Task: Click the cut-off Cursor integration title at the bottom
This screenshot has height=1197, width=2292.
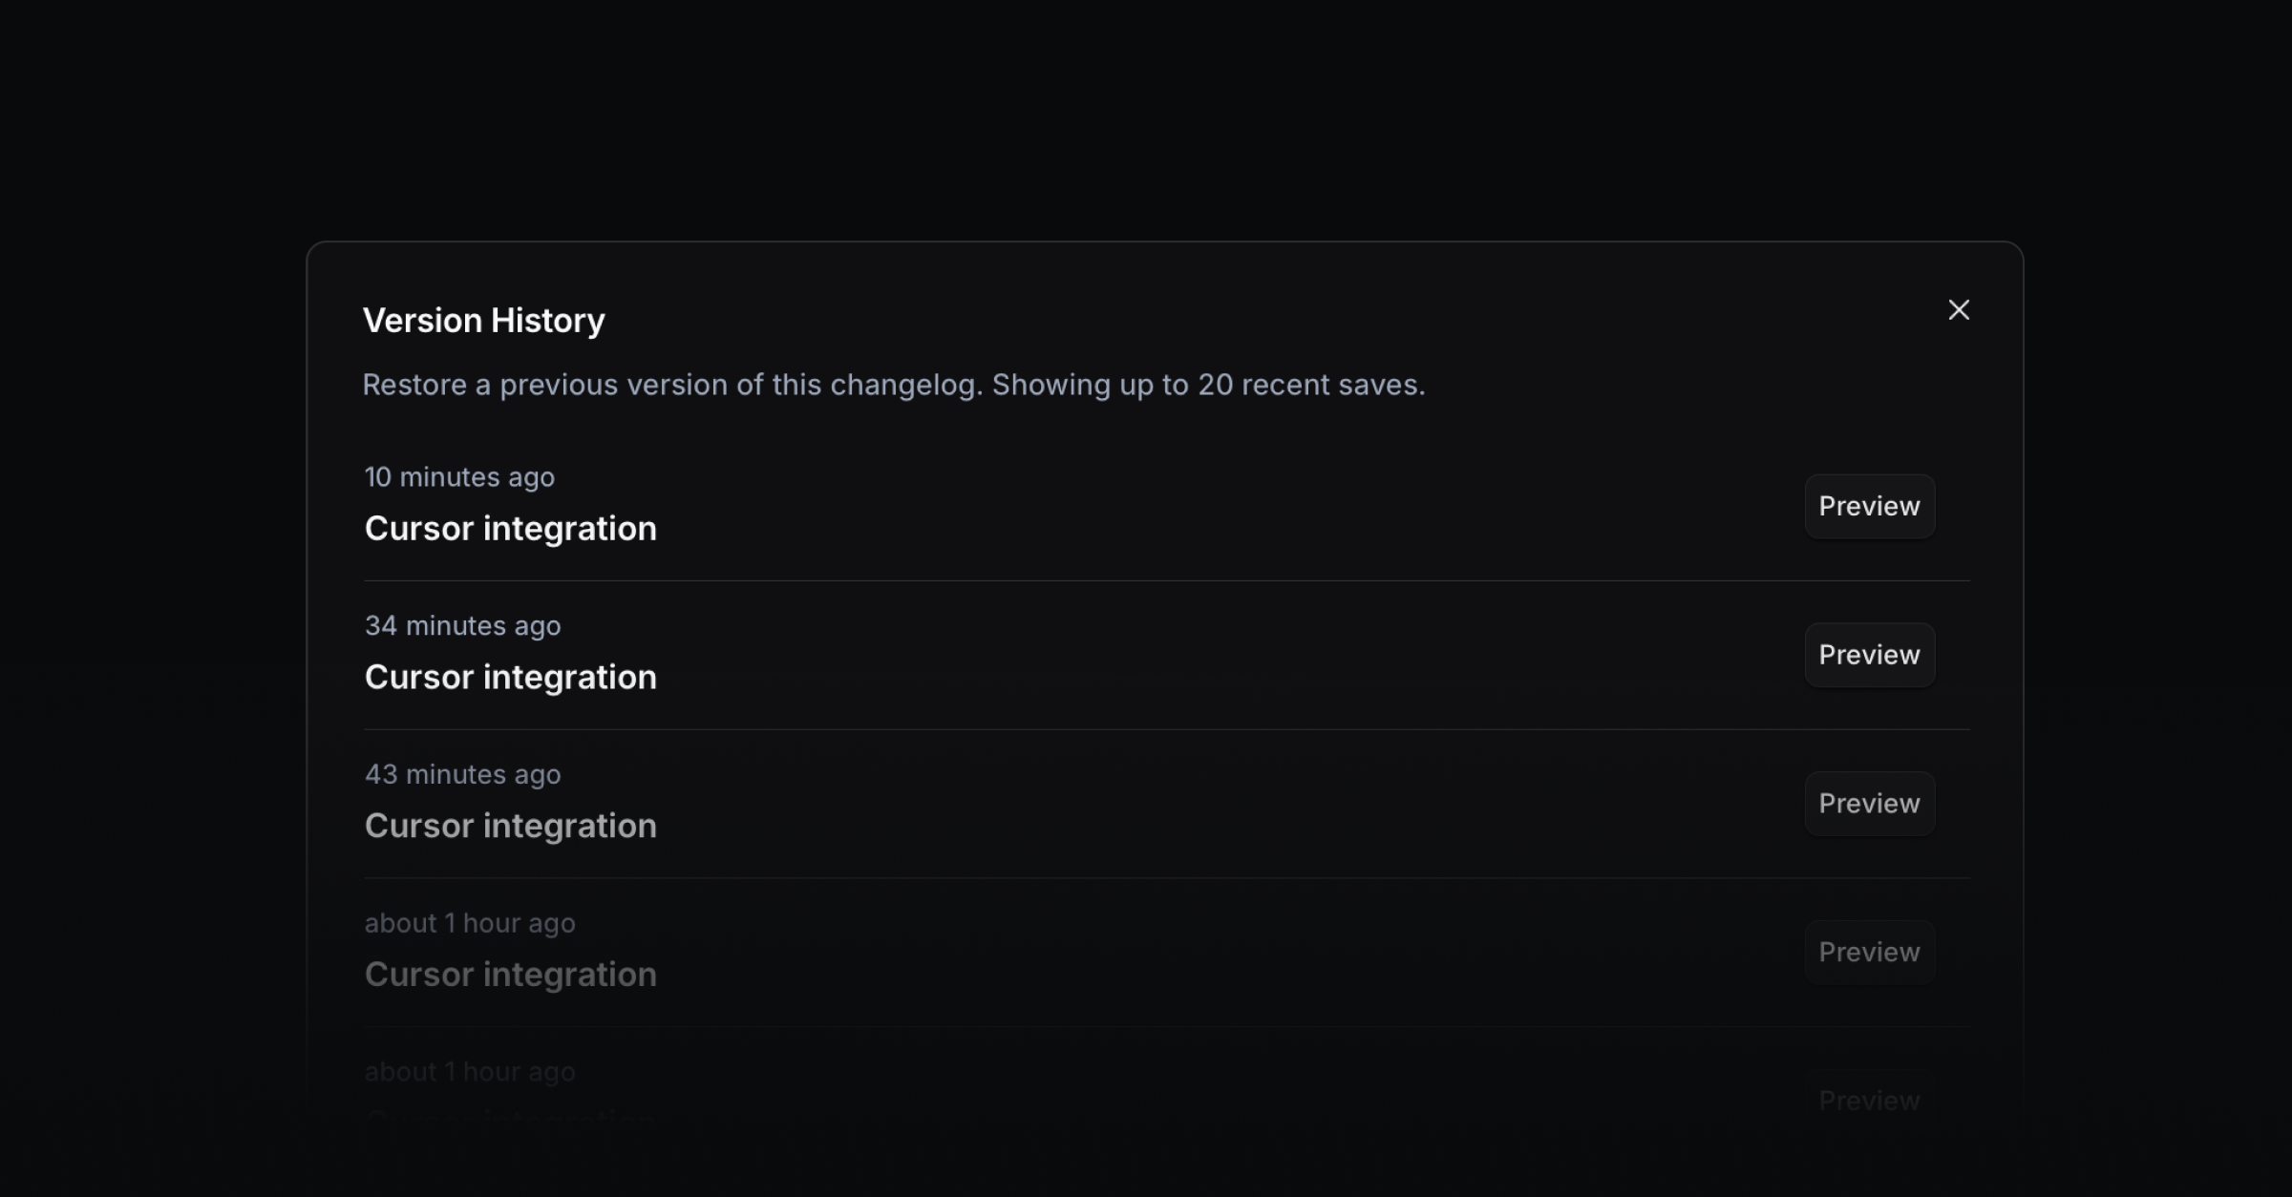Action: point(511,1117)
